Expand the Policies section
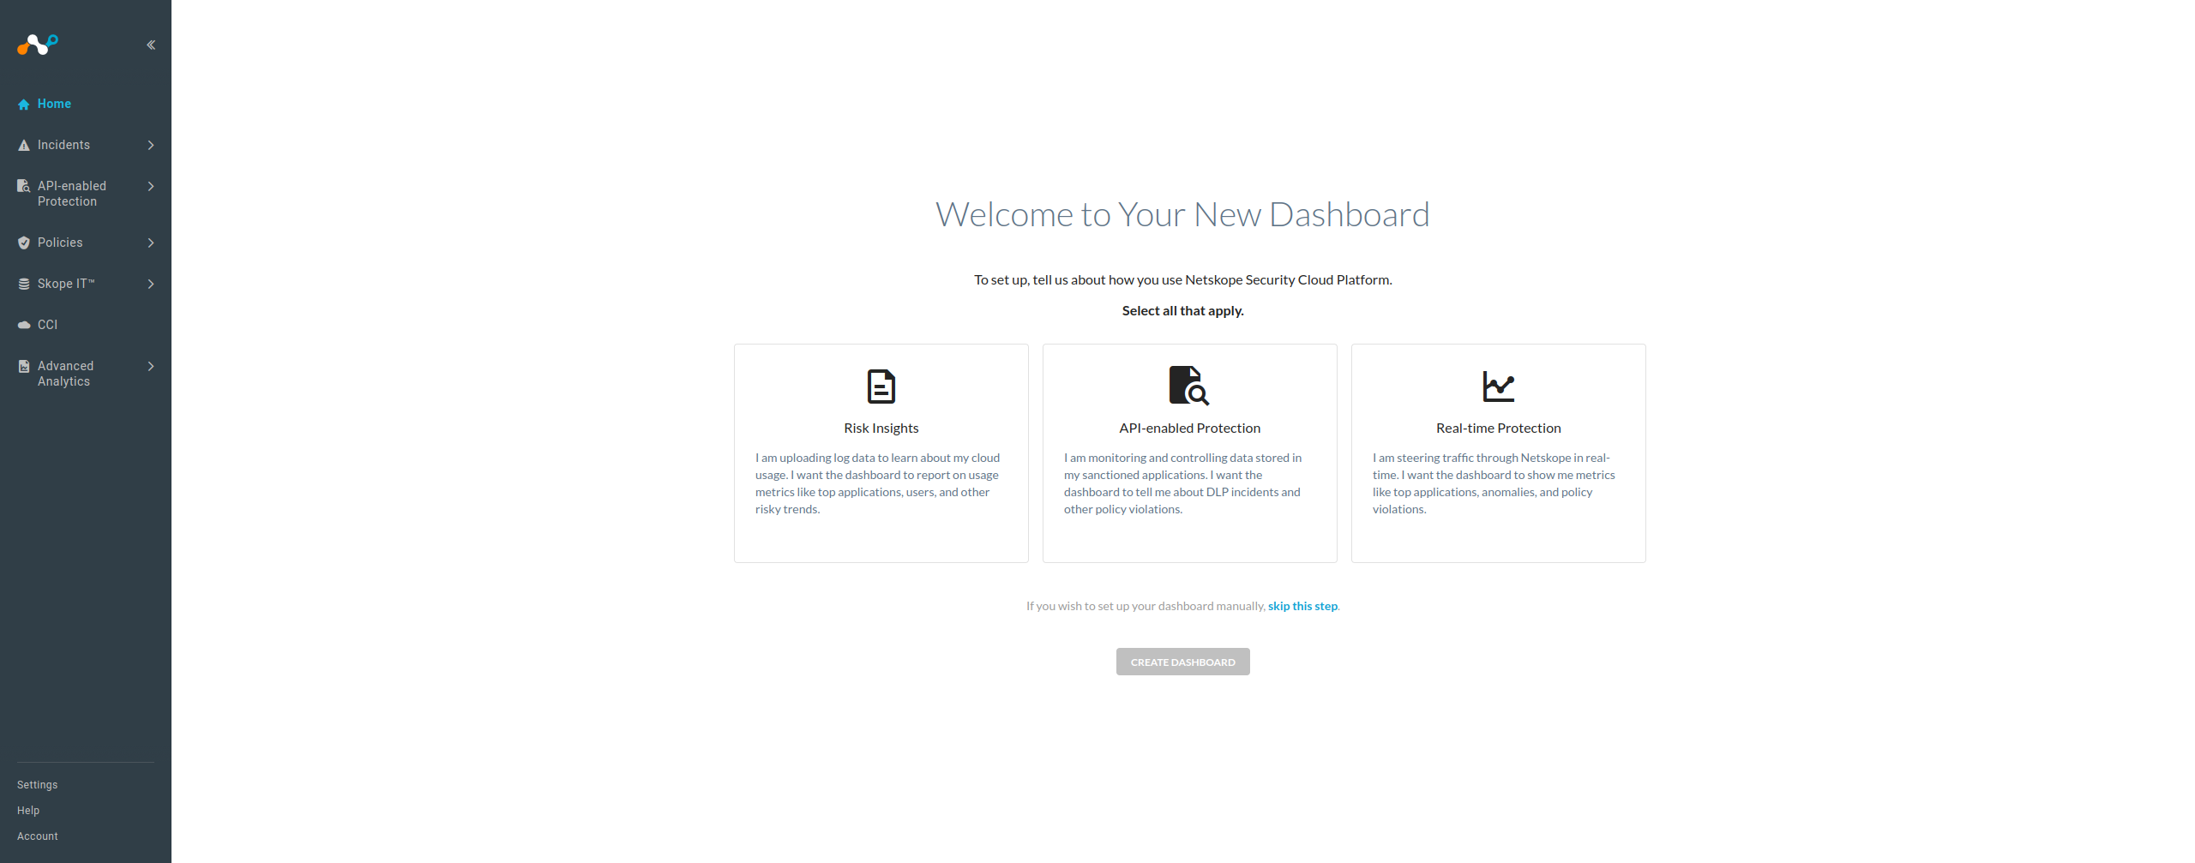The image size is (2195, 863). [151, 243]
